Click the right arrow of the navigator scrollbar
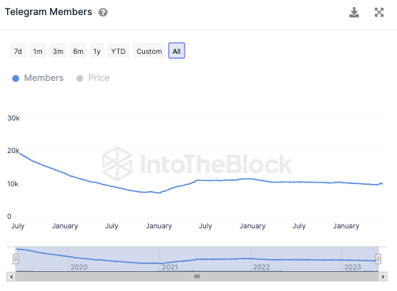397x291 pixels. 383,277
